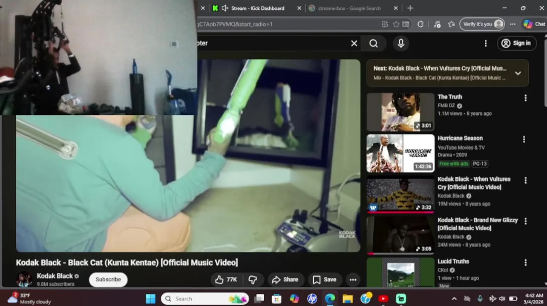
Task: Open options for When Vultures Cry
Action: 525,180
